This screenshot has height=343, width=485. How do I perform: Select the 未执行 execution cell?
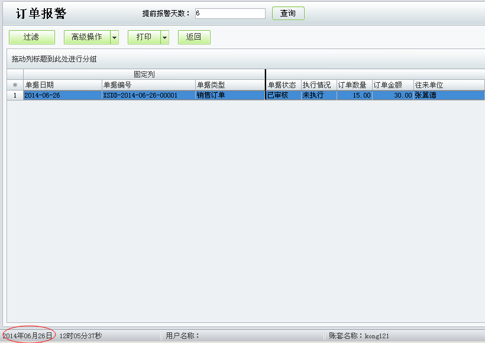[319, 95]
